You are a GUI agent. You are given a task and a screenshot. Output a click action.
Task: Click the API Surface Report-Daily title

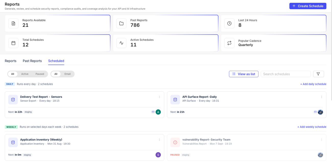[199, 97]
